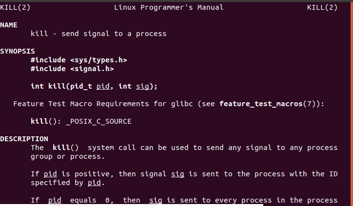Click the KILL(2) header at top left
Screen dimensions: 353x206
pos(15,7)
